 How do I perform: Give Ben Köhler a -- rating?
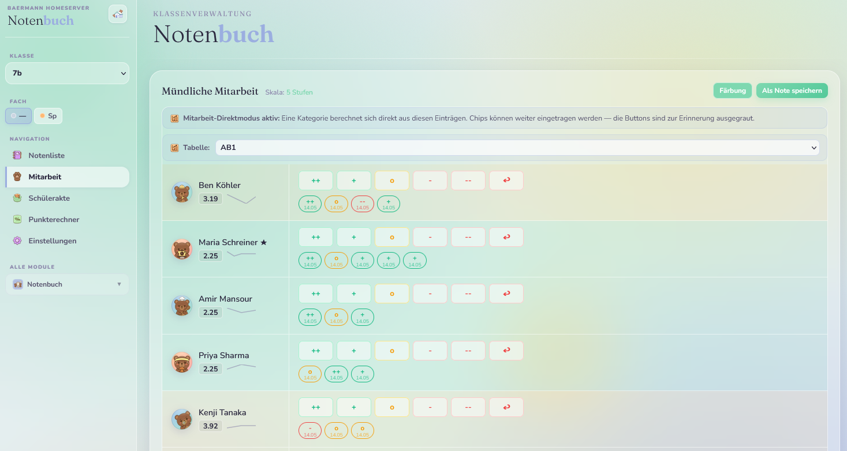pos(468,181)
